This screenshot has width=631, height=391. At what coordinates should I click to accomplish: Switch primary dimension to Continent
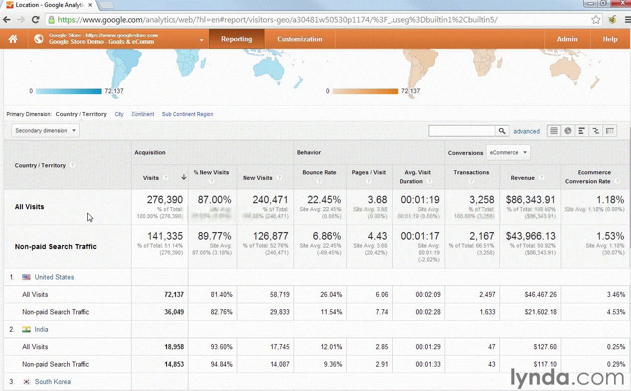pos(143,114)
